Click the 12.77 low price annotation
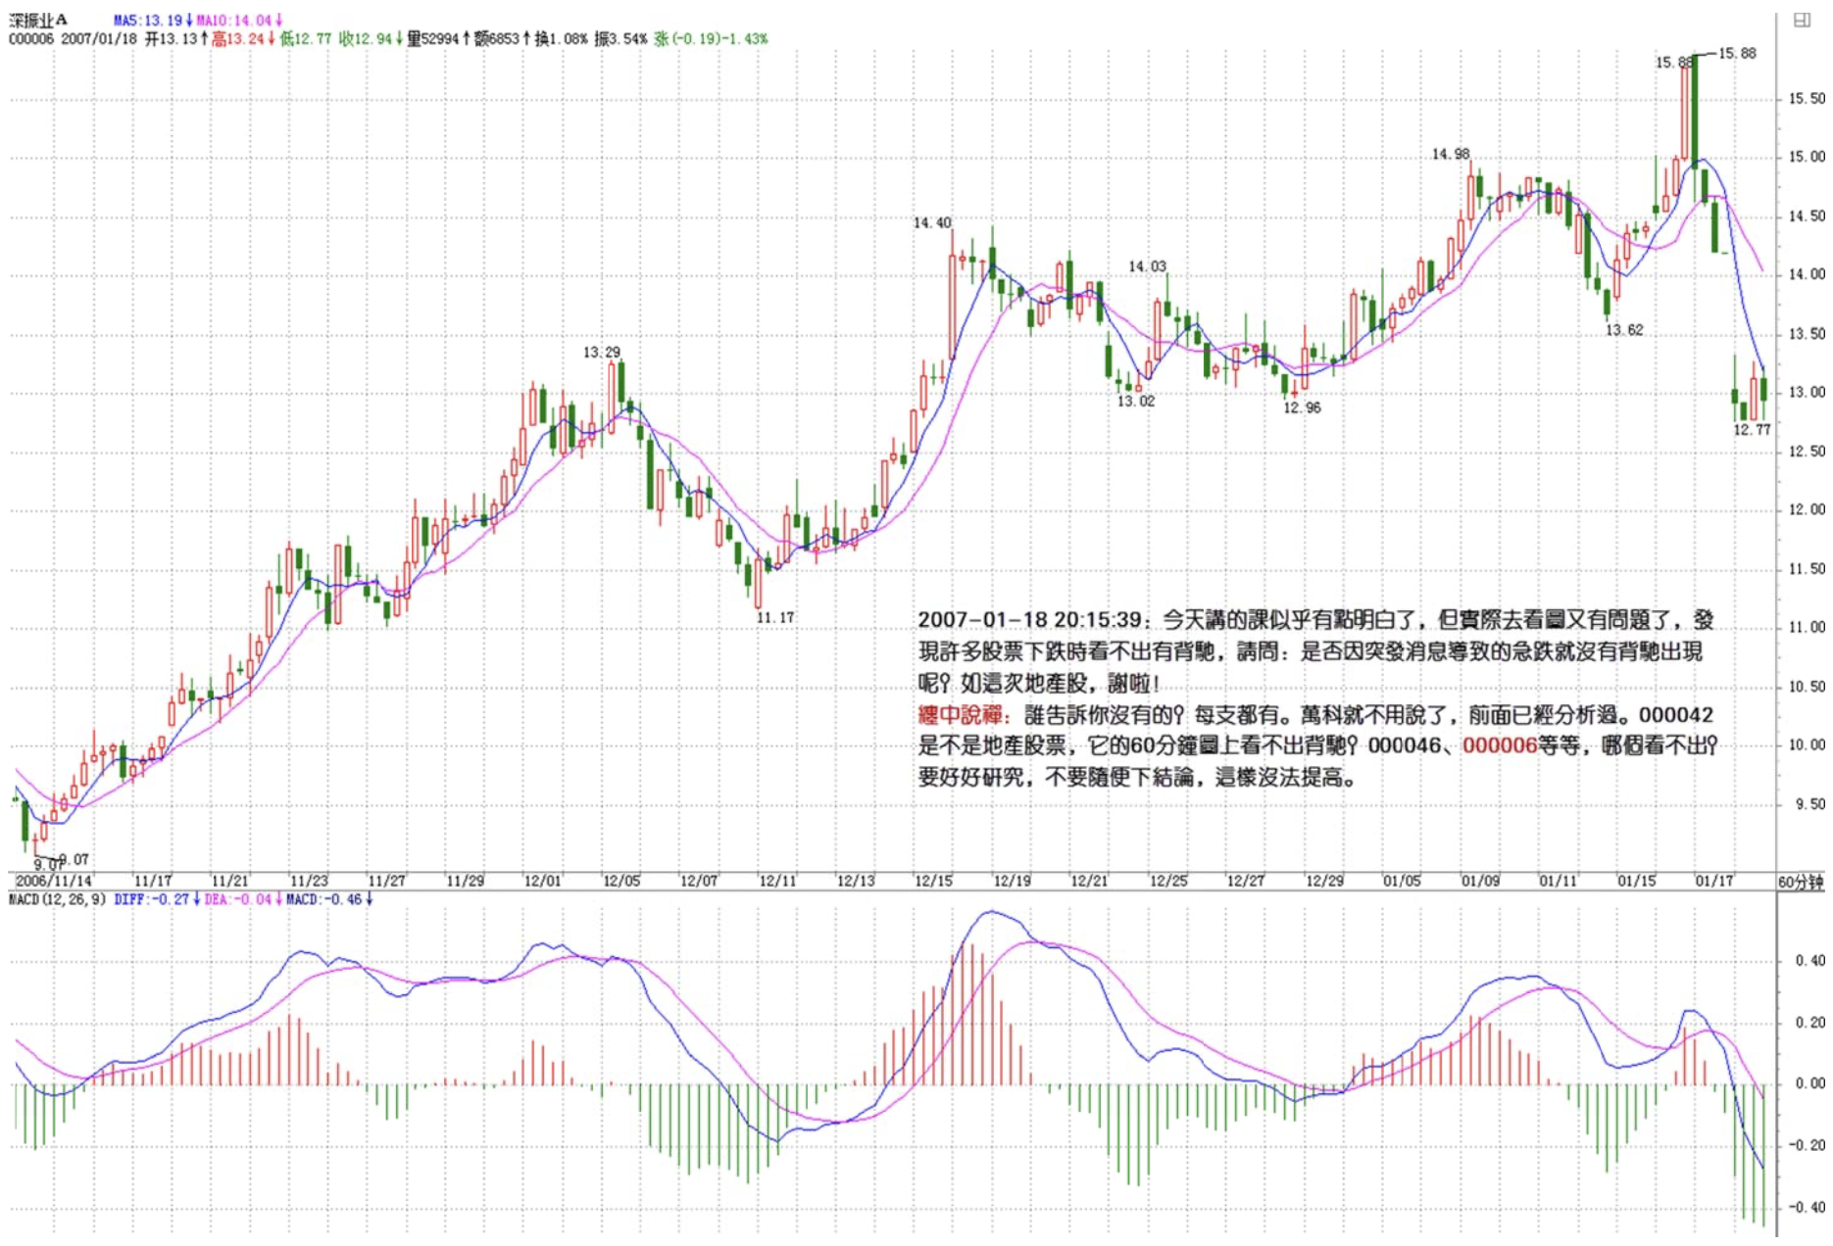Screen dimensions: 1833x1246 [1752, 429]
